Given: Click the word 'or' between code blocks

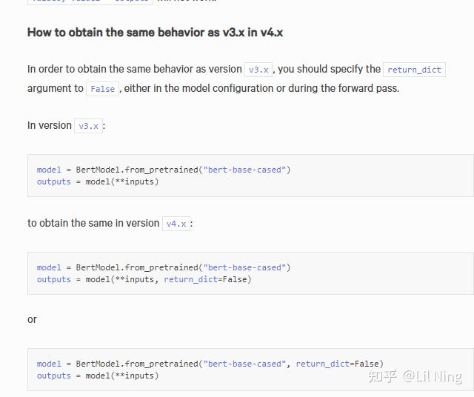Looking at the screenshot, I should tap(32, 319).
